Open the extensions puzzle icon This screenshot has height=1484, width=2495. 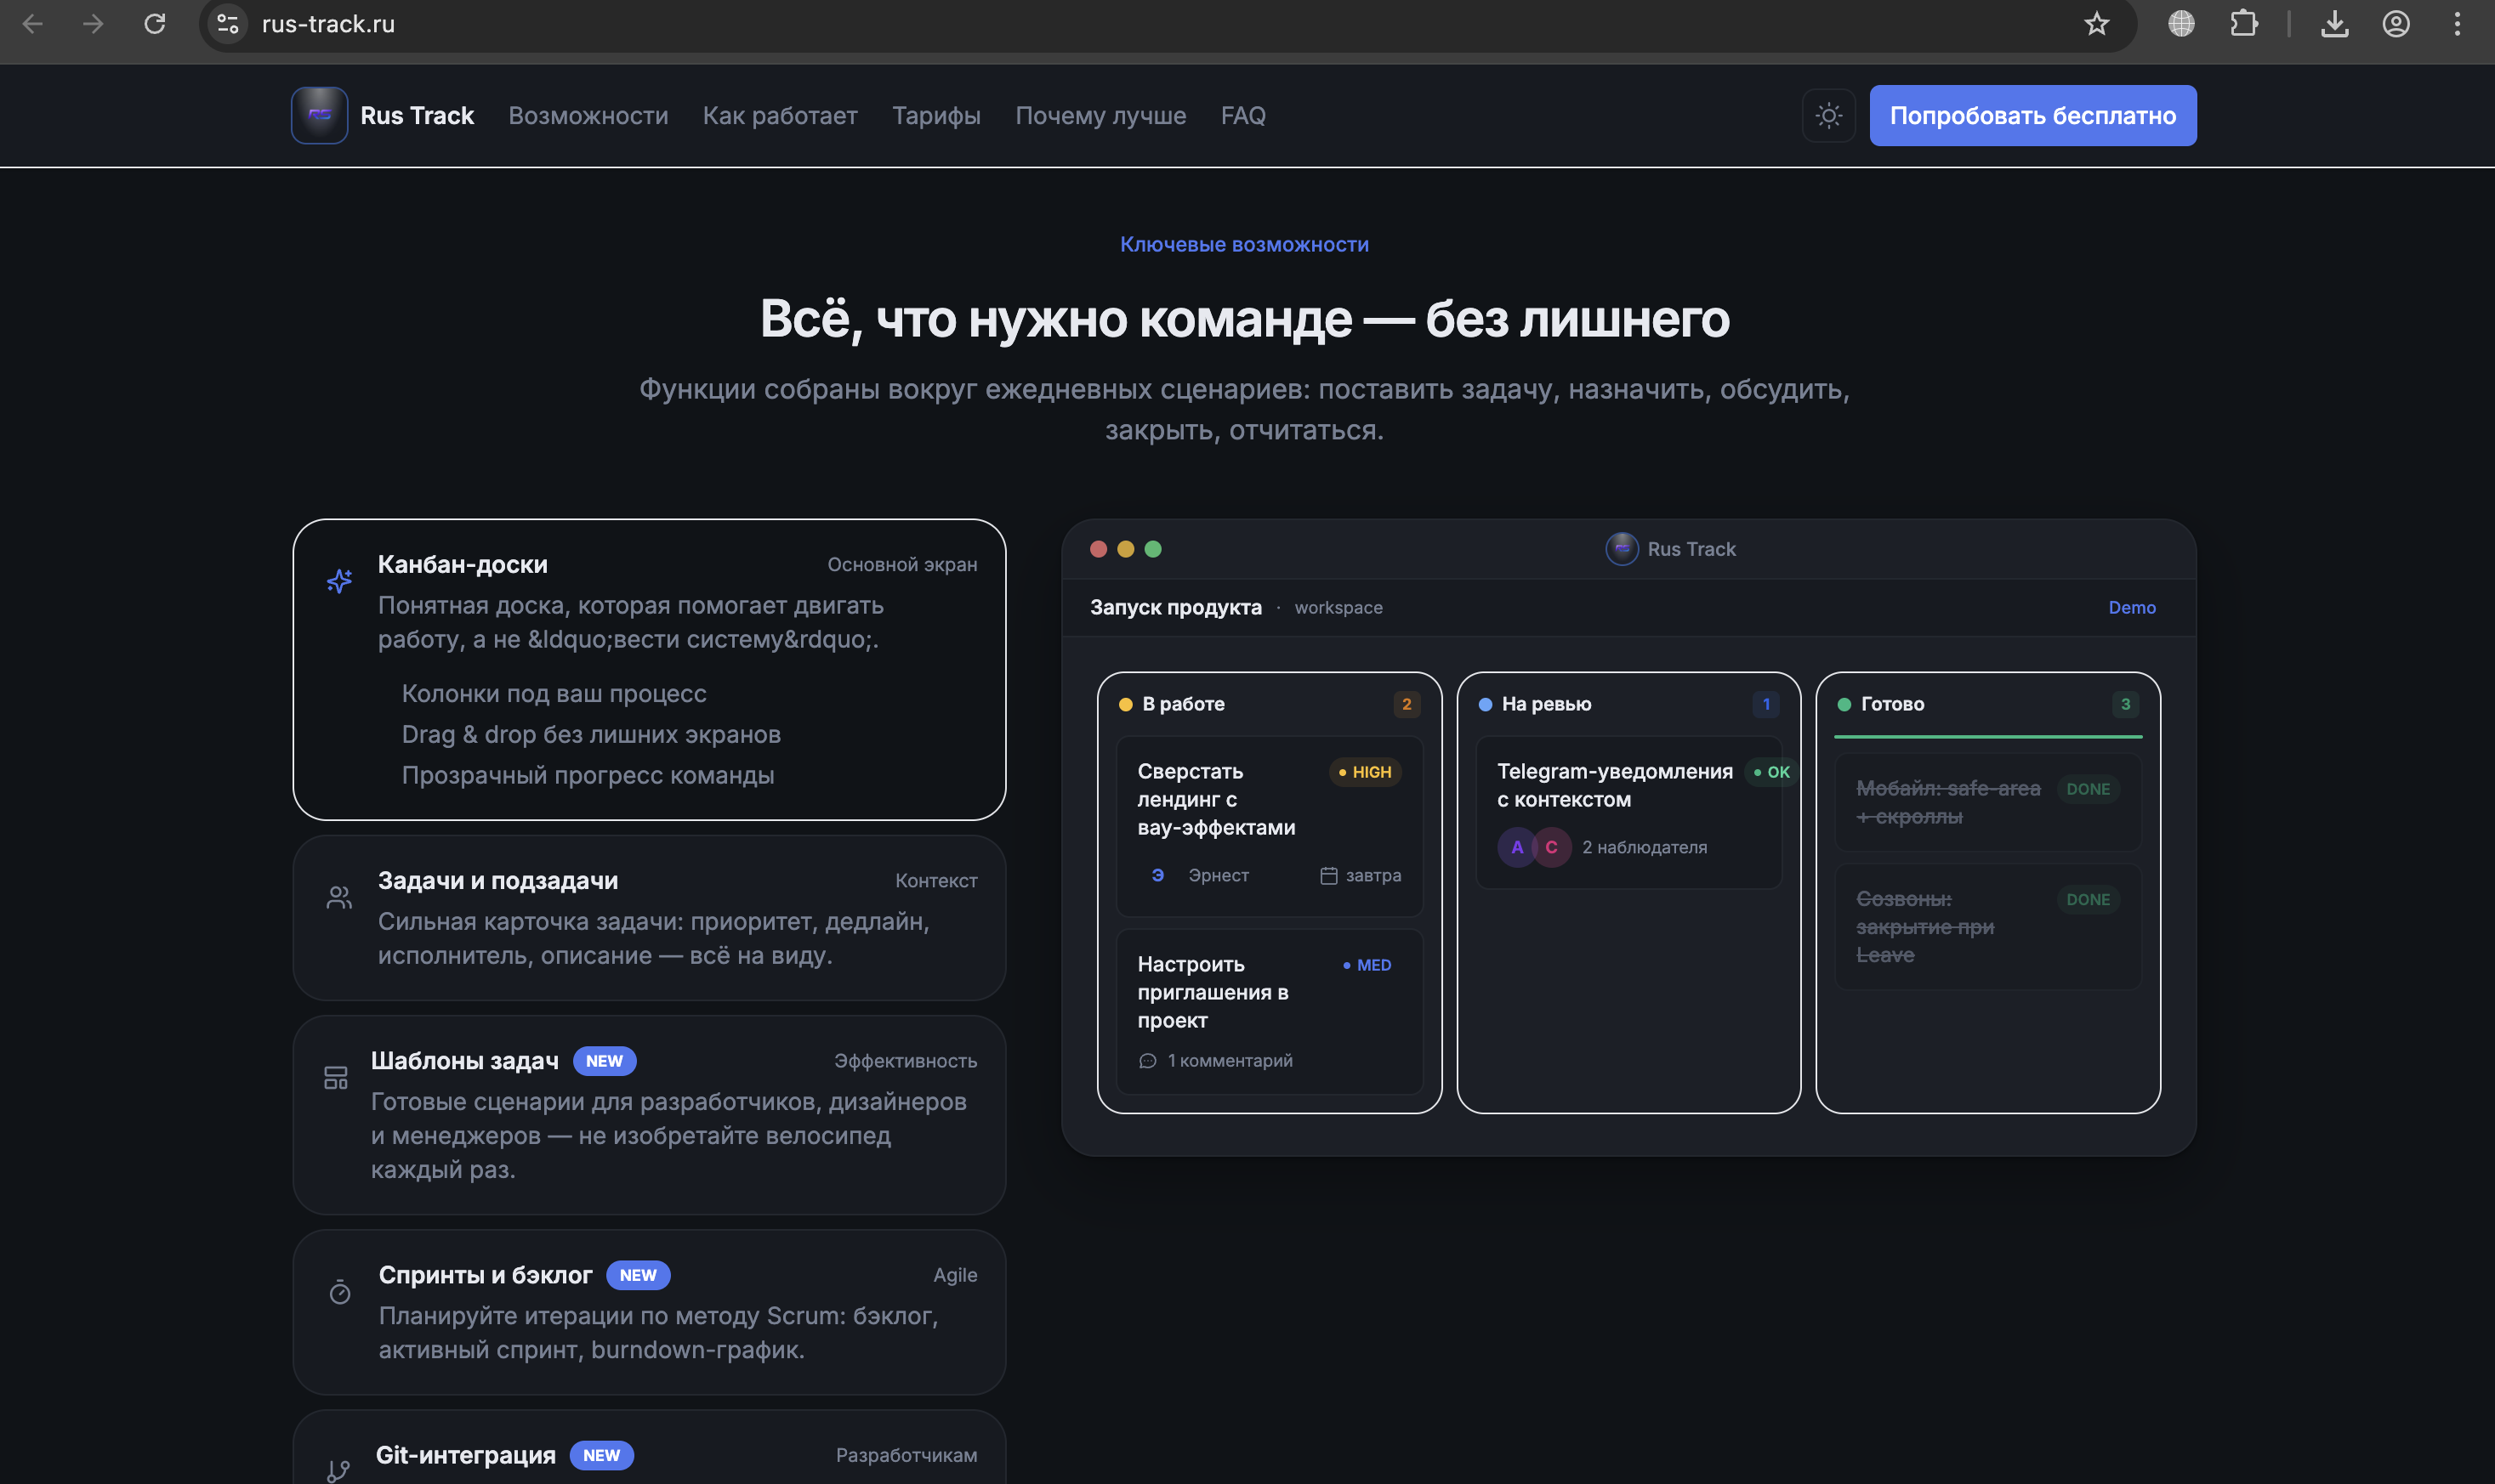point(2244,24)
